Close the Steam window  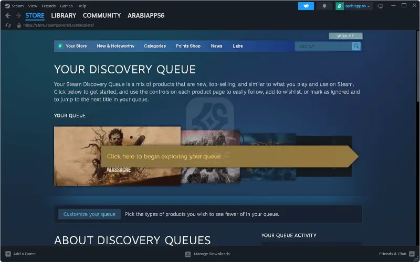coord(414,6)
